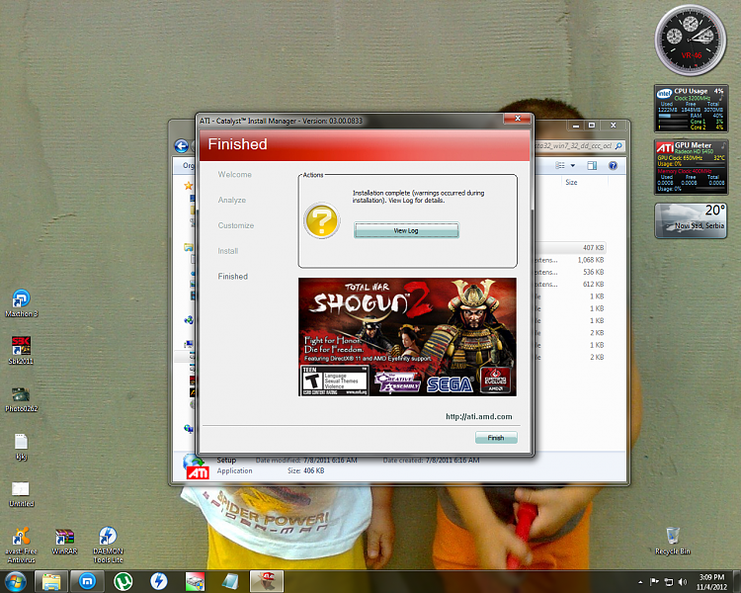Click the CPU Usage gadget
Image resolution: width=741 pixels, height=593 pixels.
[691, 109]
